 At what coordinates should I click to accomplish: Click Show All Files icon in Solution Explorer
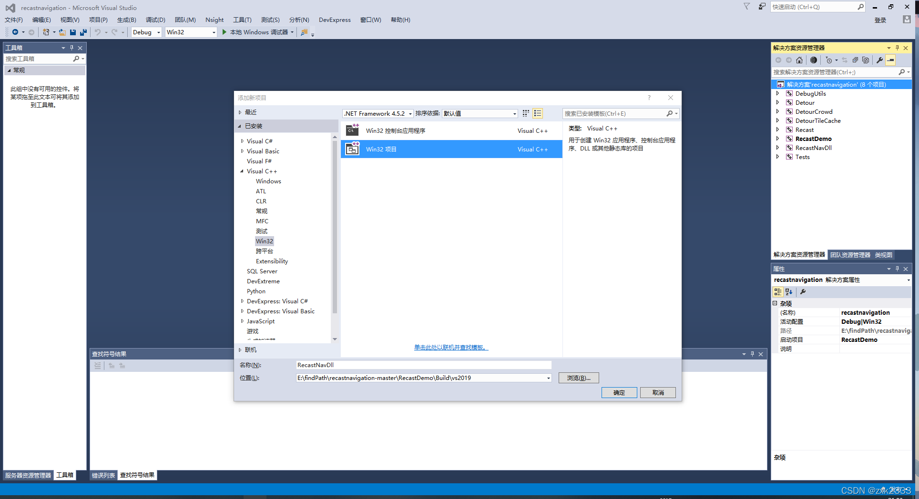[866, 60]
